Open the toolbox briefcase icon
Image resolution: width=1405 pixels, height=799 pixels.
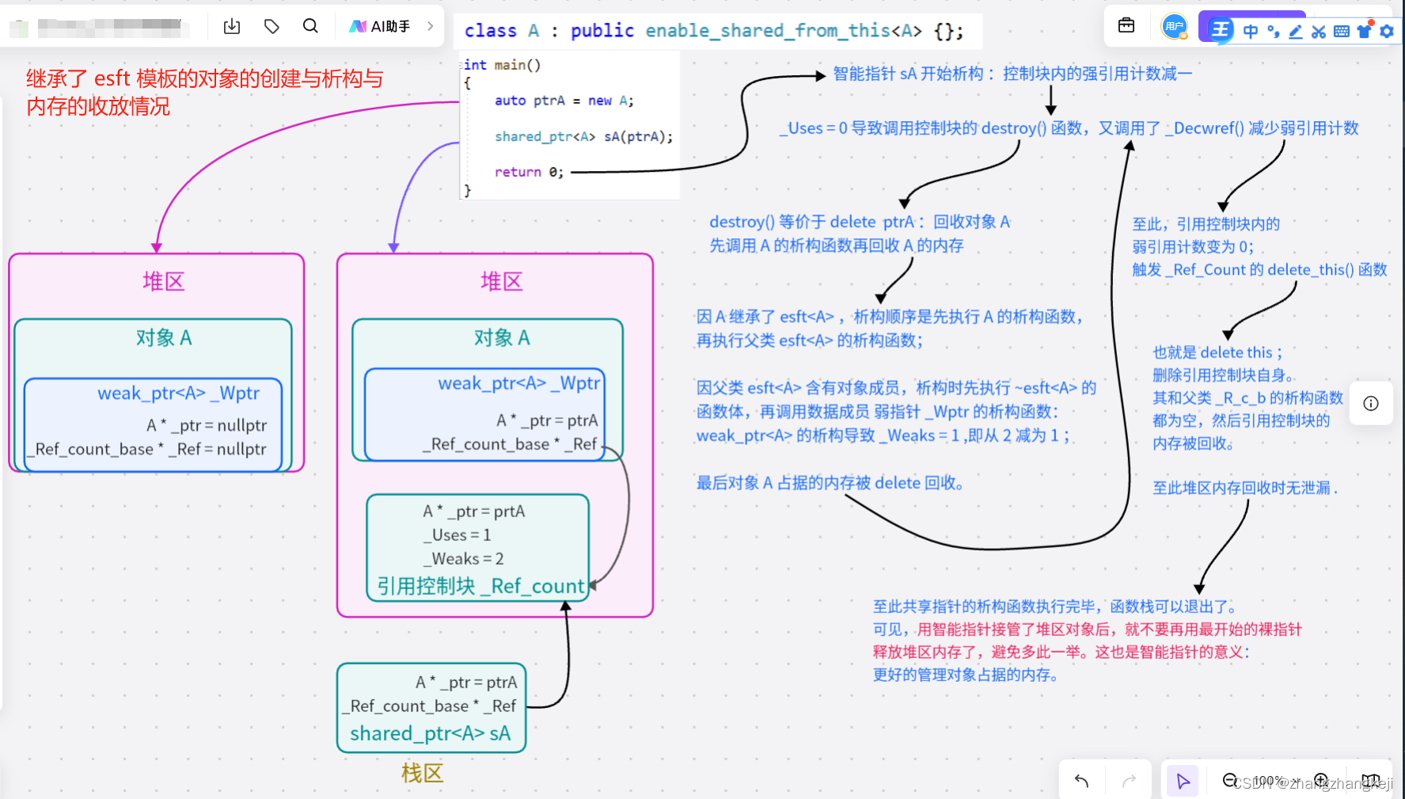point(1126,26)
